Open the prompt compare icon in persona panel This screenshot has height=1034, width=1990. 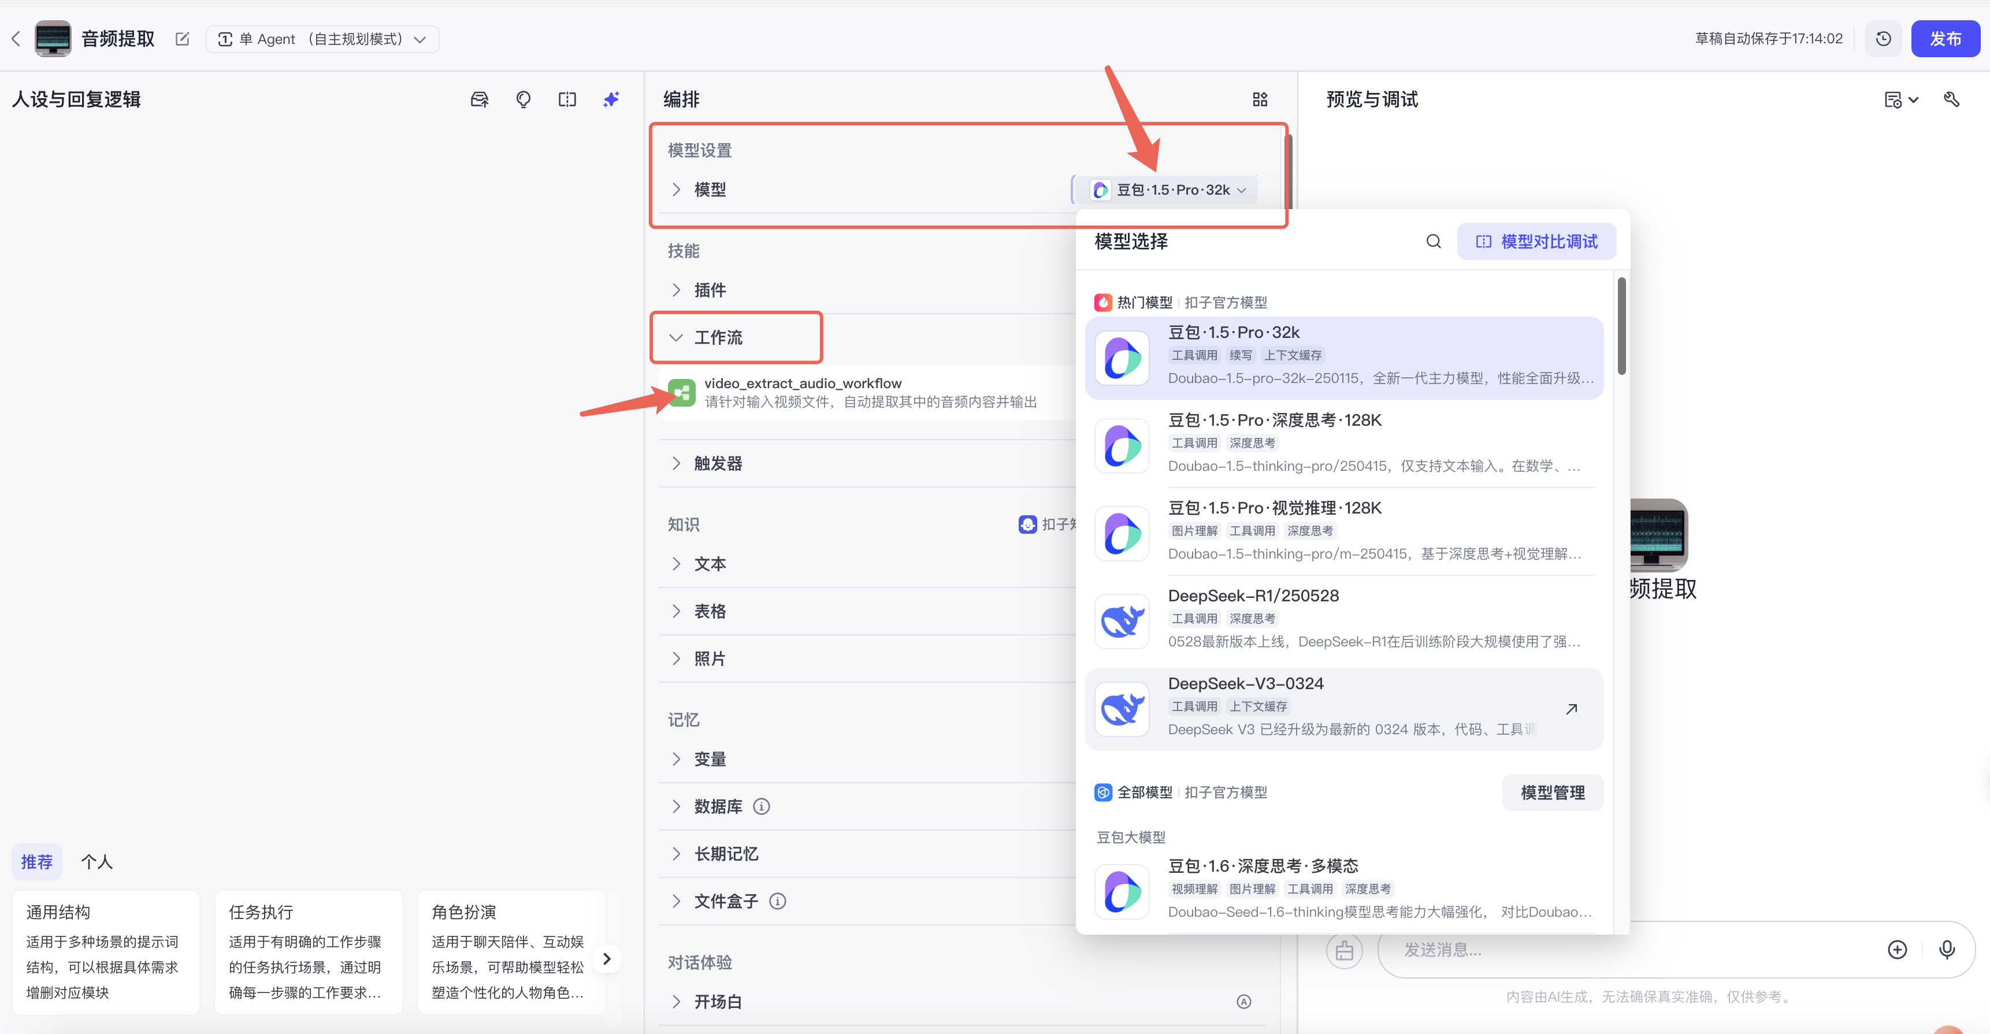click(x=567, y=99)
